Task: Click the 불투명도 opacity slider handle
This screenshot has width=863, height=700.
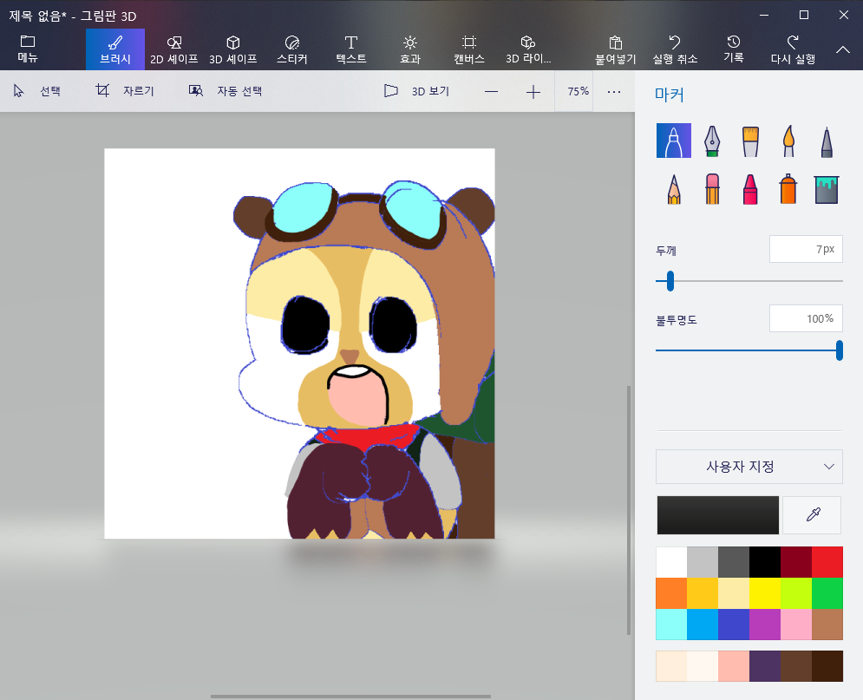Action: click(x=839, y=350)
